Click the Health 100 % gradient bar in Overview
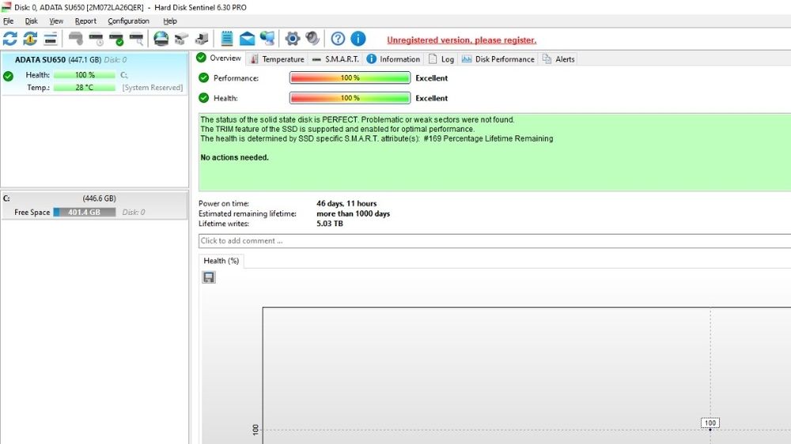Screen dimensions: 791x444 tap(350, 98)
